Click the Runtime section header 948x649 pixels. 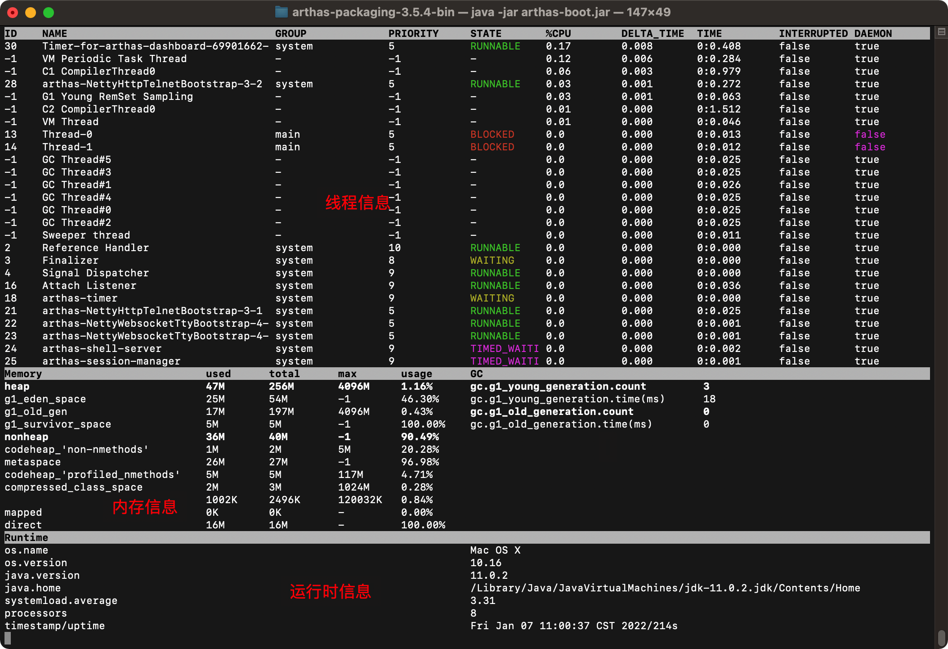pos(26,537)
